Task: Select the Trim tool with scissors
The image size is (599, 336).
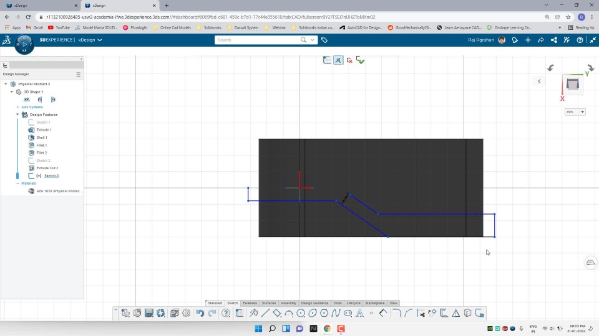Action: [x=421, y=313]
